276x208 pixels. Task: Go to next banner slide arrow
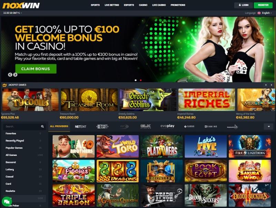pyautogui.click(x=15, y=75)
